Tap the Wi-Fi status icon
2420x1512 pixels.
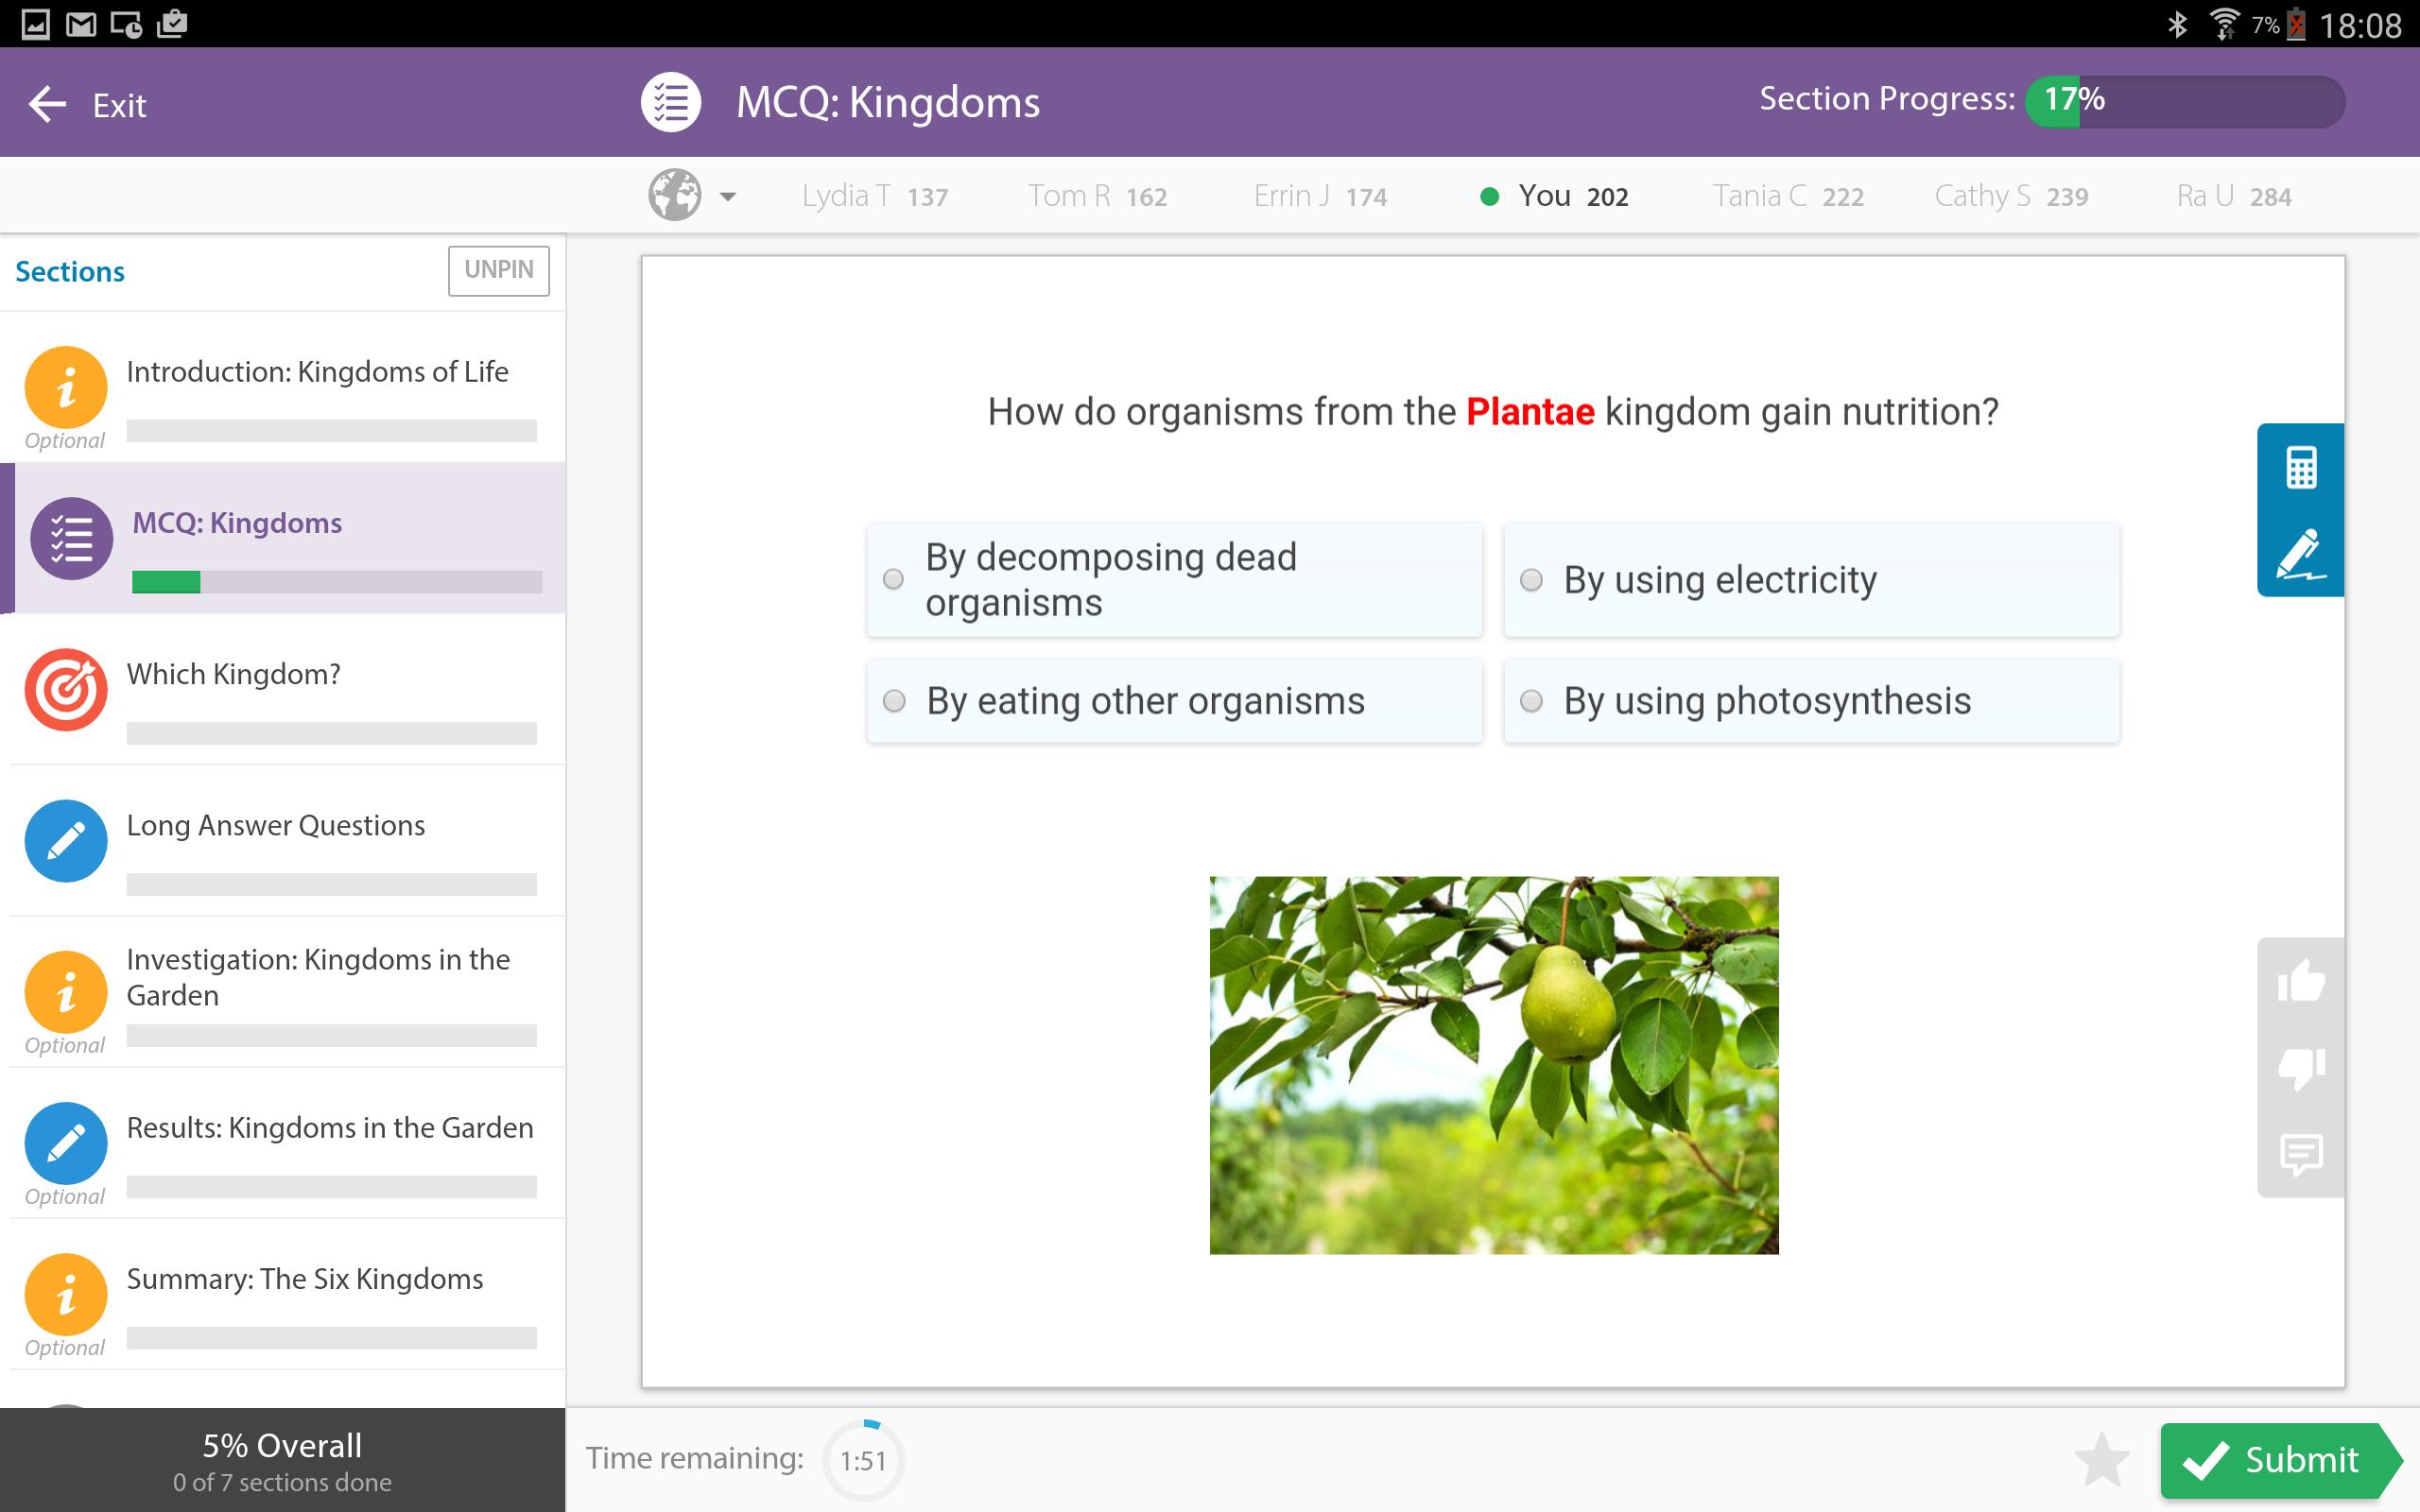click(x=2224, y=24)
